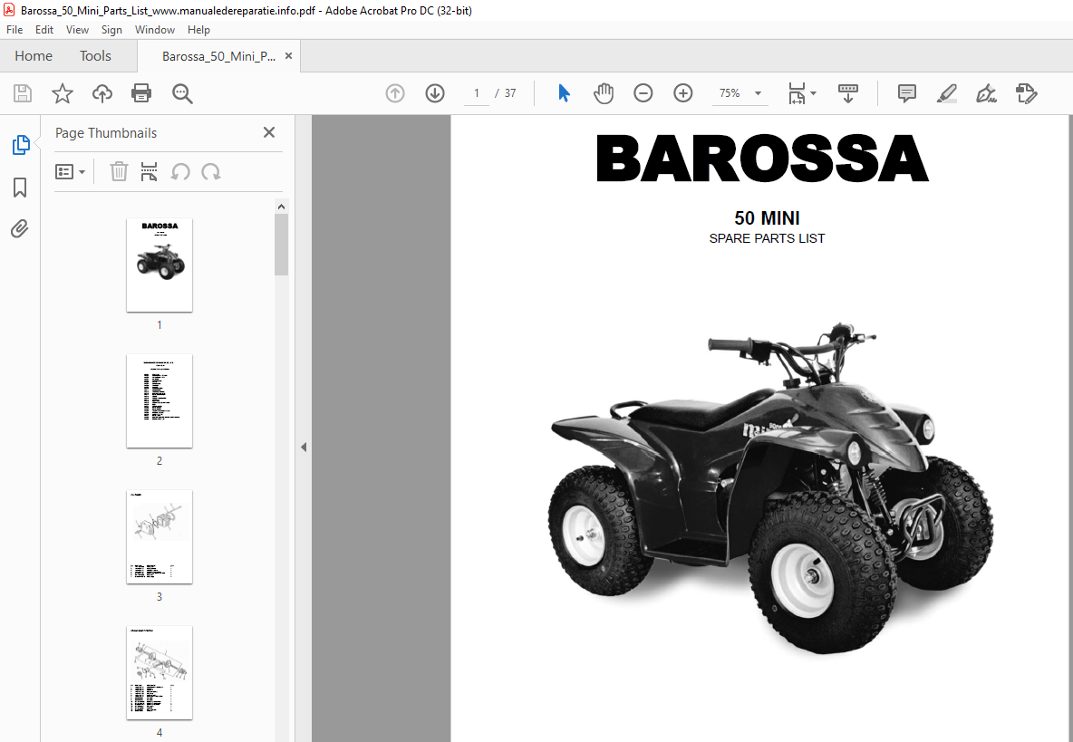Open the Fill and Sign pen tool
Viewport: 1073px width, 742px height.
click(x=986, y=93)
